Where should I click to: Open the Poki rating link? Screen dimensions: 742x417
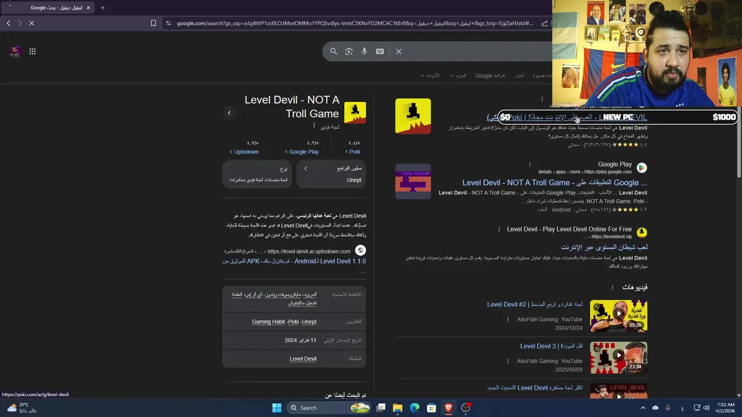pyautogui.click(x=353, y=152)
